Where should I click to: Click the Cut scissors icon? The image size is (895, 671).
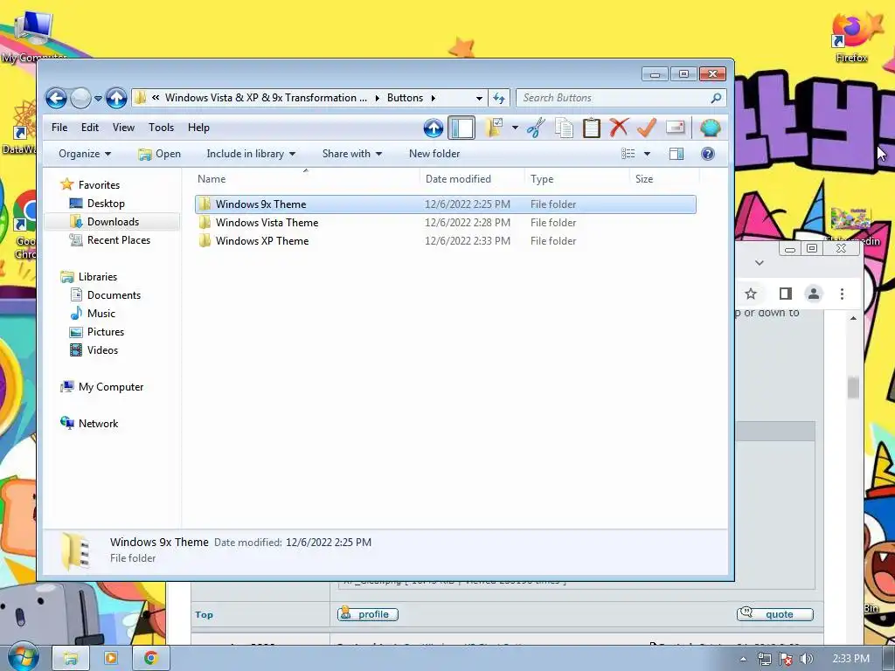coord(536,128)
